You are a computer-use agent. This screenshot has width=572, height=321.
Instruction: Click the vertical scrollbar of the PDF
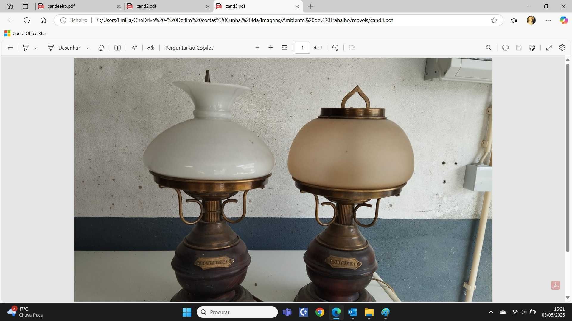click(x=568, y=158)
